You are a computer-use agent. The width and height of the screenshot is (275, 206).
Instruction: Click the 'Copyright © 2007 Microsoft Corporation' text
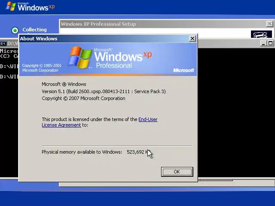point(83,98)
